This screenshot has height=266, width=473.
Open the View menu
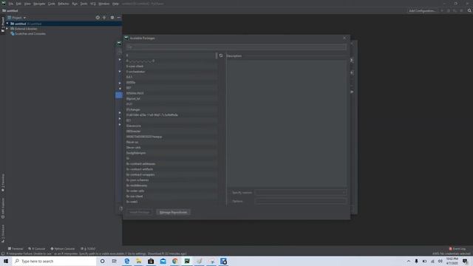coord(27,4)
